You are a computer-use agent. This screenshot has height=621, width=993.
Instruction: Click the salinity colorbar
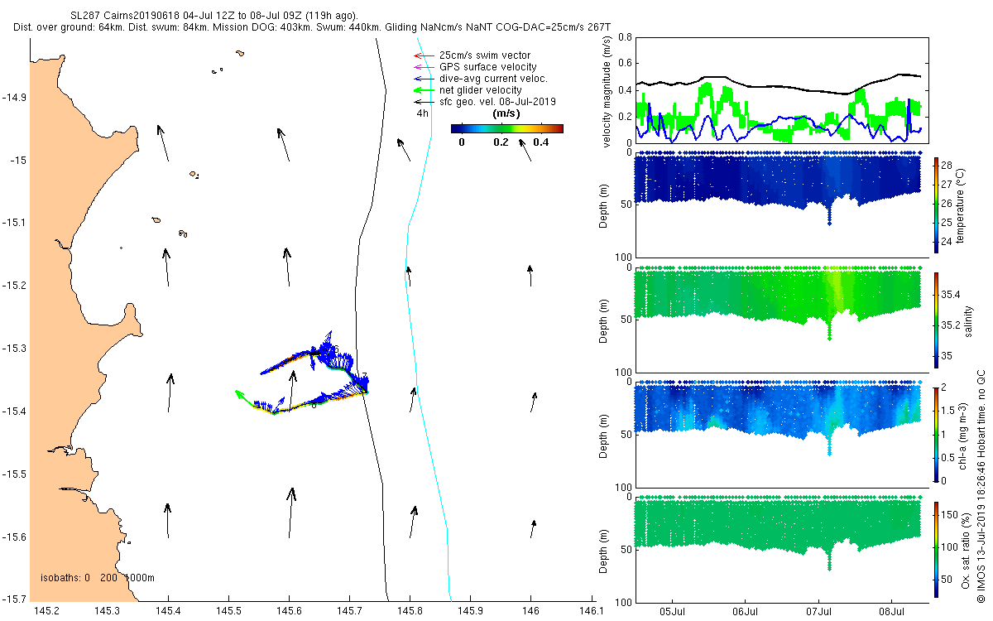pyautogui.click(x=938, y=320)
